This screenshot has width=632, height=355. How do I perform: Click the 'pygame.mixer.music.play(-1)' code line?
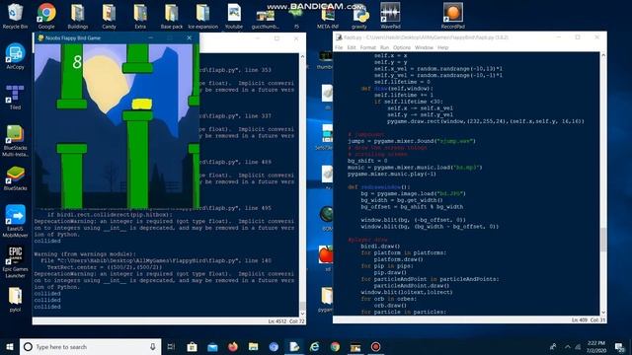tap(392, 174)
